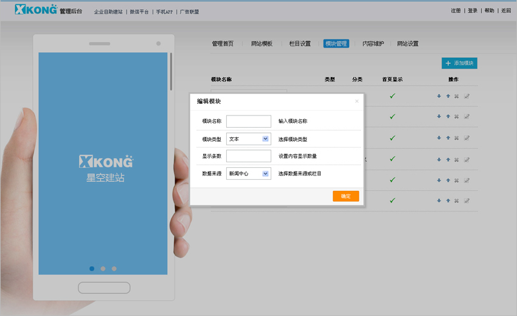Click the delete X icon in the third row
517x316 pixels.
(456, 138)
